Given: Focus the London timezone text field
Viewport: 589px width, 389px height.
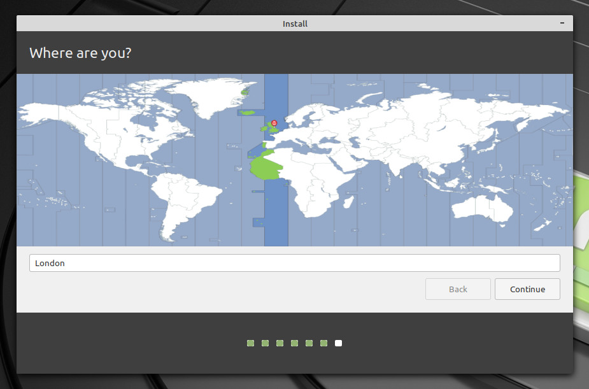Looking at the screenshot, I should point(294,263).
